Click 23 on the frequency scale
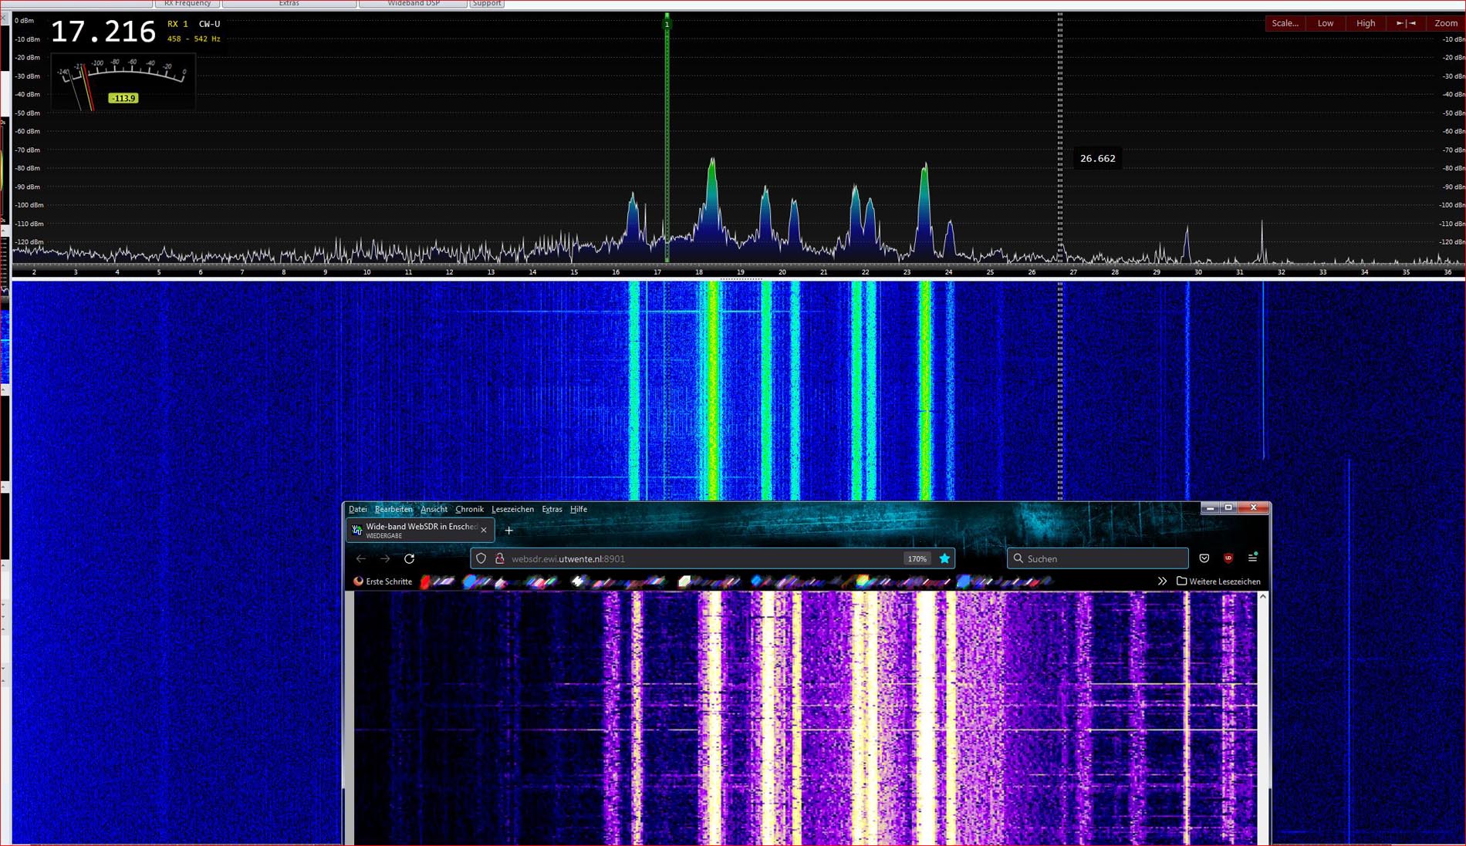Image resolution: width=1466 pixels, height=846 pixels. click(x=907, y=272)
